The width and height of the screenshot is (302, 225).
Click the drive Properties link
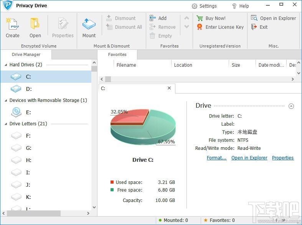(x=283, y=158)
